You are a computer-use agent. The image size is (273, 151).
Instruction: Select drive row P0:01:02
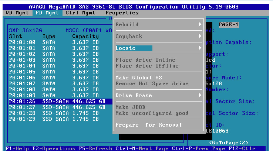(61, 54)
